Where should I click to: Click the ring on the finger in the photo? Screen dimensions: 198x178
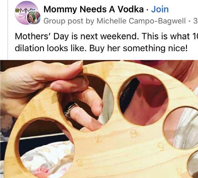pos(70,110)
